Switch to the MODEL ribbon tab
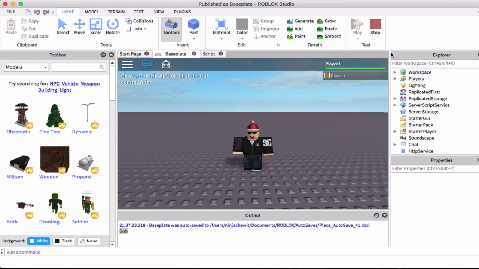479x269 pixels. tap(92, 12)
